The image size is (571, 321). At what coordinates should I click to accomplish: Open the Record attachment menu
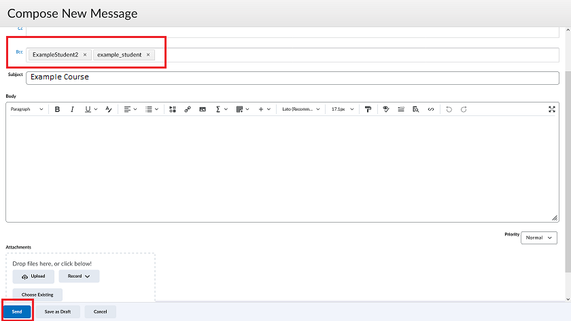(79, 276)
